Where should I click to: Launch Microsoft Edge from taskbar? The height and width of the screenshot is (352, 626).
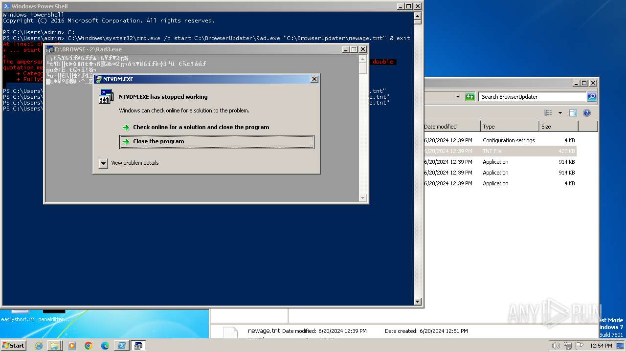[x=105, y=346]
